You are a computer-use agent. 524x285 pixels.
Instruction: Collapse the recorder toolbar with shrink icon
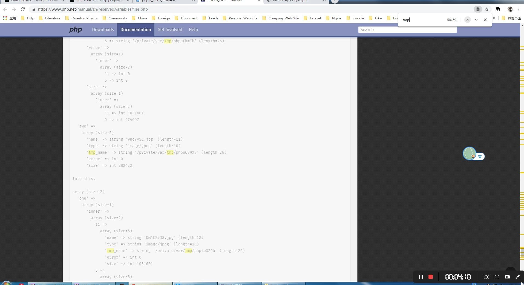coord(497,277)
